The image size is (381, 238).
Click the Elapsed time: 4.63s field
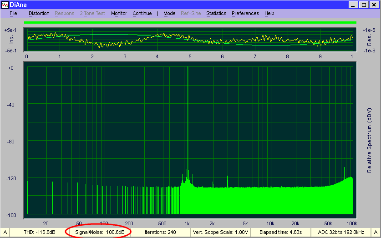pos(280,232)
